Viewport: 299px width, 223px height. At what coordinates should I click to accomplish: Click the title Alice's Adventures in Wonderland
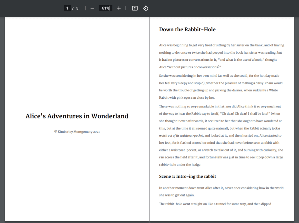click(x=77, y=116)
